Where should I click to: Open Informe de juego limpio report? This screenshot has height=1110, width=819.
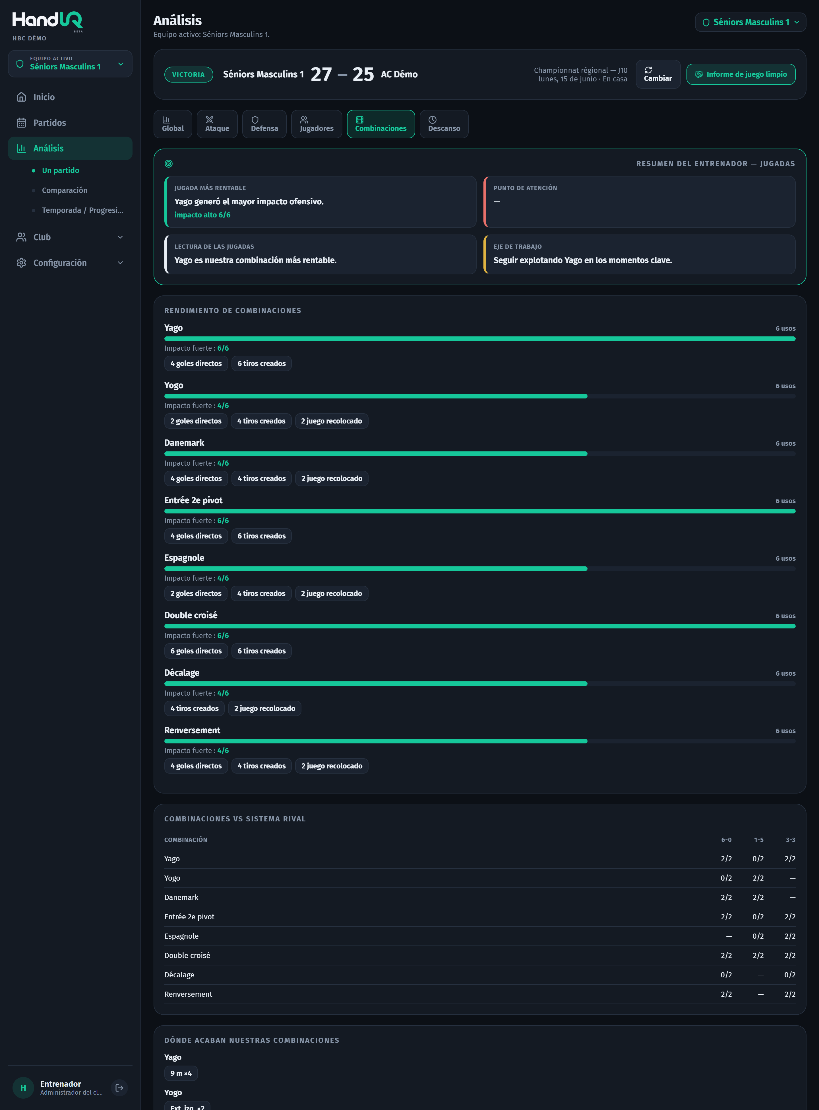click(x=741, y=75)
